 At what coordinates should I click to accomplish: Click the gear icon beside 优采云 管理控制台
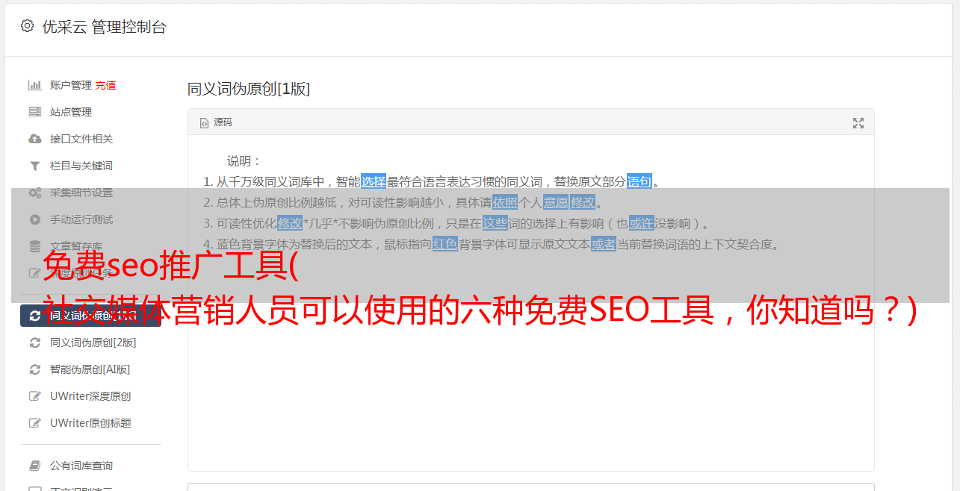pyautogui.click(x=27, y=26)
